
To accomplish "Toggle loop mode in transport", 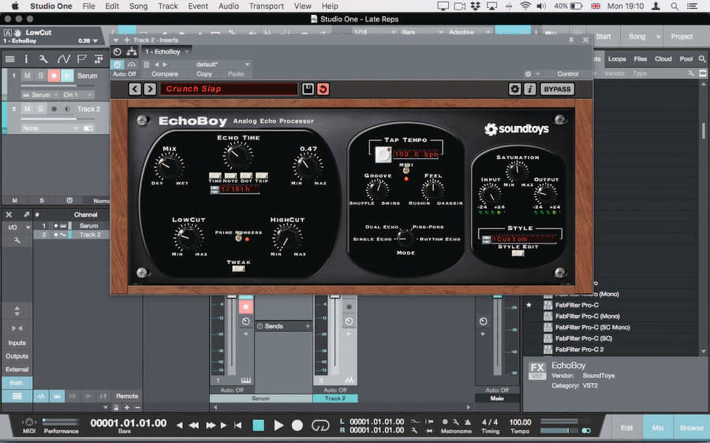I will [x=320, y=425].
